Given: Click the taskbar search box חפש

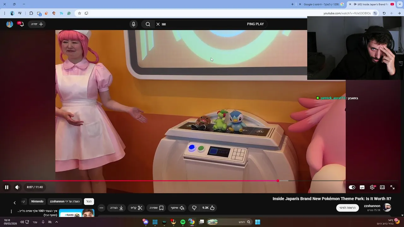Looking at the screenshot, I should point(229,222).
